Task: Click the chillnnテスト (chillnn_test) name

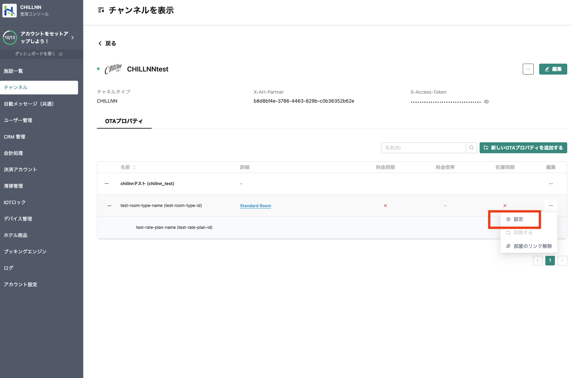Action: [147, 184]
